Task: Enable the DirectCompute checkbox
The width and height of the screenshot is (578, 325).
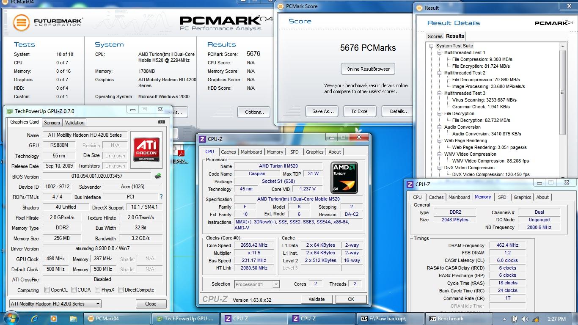Action: coord(121,290)
